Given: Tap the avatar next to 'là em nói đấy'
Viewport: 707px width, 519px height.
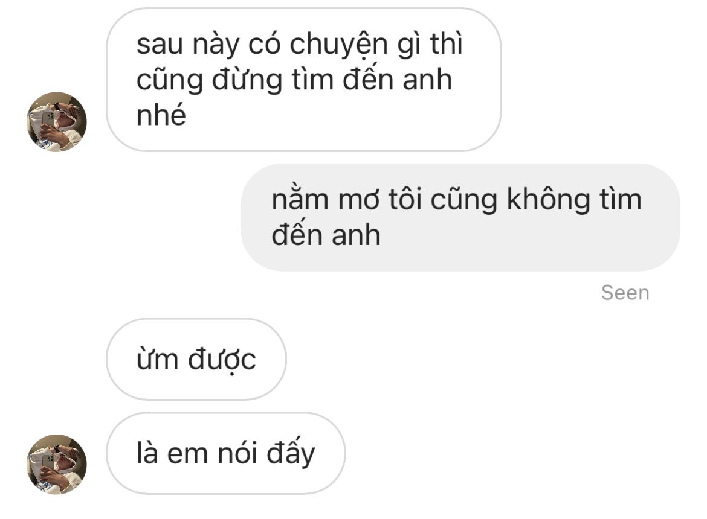Looking at the screenshot, I should click(x=57, y=464).
